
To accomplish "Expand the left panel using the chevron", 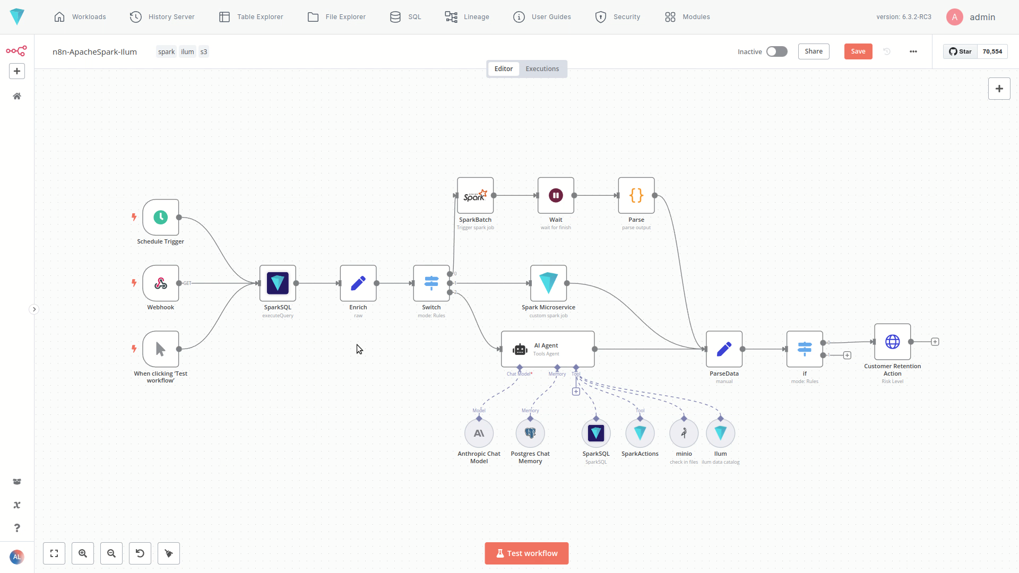I will pyautogui.click(x=34, y=309).
